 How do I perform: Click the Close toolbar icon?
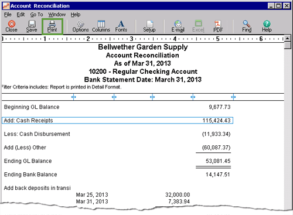[x=11, y=26]
